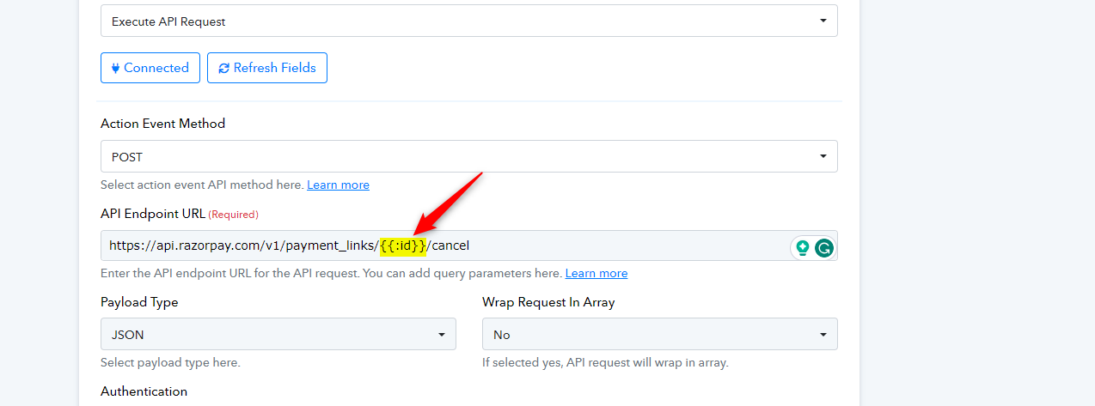Open Learn more link under API Endpoint URL

596,273
